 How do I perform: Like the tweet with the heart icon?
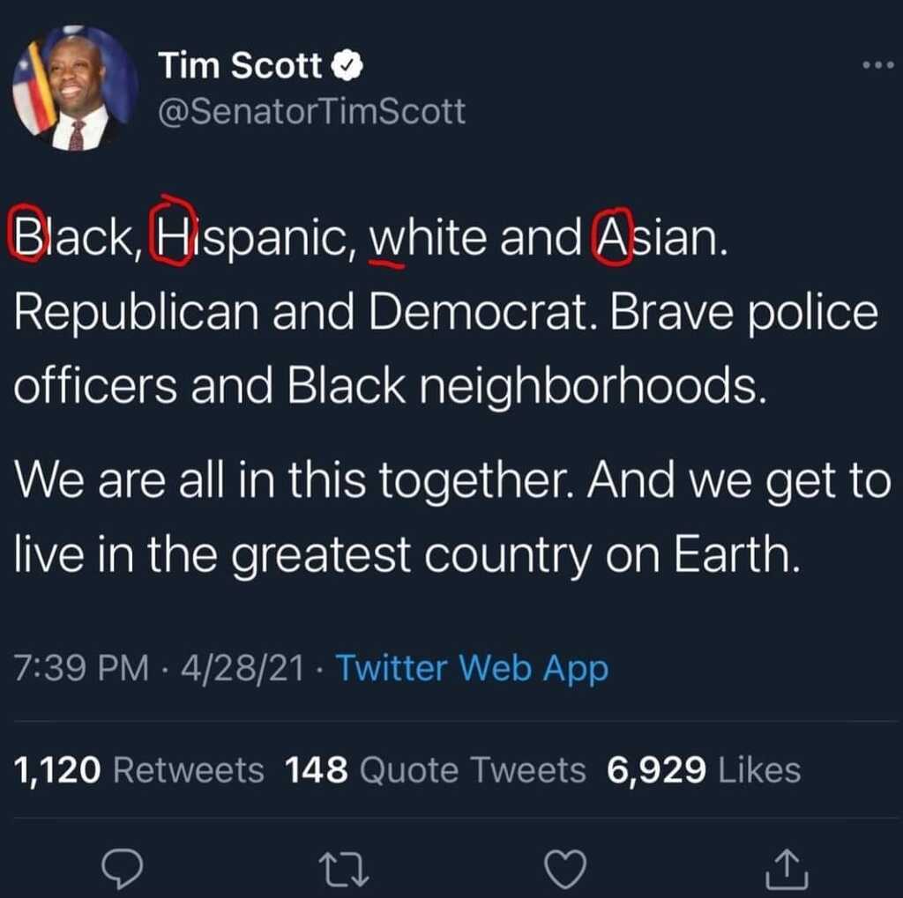[x=565, y=869]
